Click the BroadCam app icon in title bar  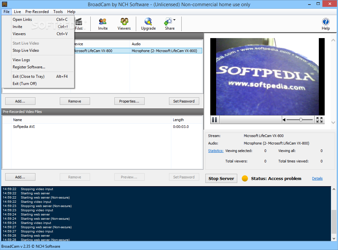5,4
